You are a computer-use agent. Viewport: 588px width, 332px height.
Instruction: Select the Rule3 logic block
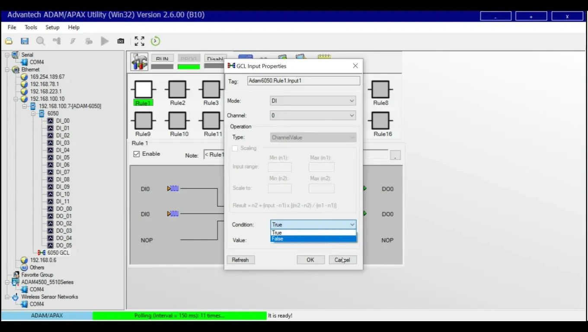pos(211,90)
